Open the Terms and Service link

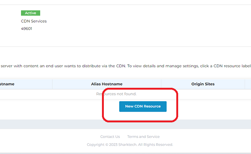[143, 137]
